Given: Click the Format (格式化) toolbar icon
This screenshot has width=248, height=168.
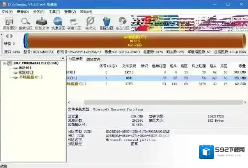Looking at the screenshot, I should (90, 21).
